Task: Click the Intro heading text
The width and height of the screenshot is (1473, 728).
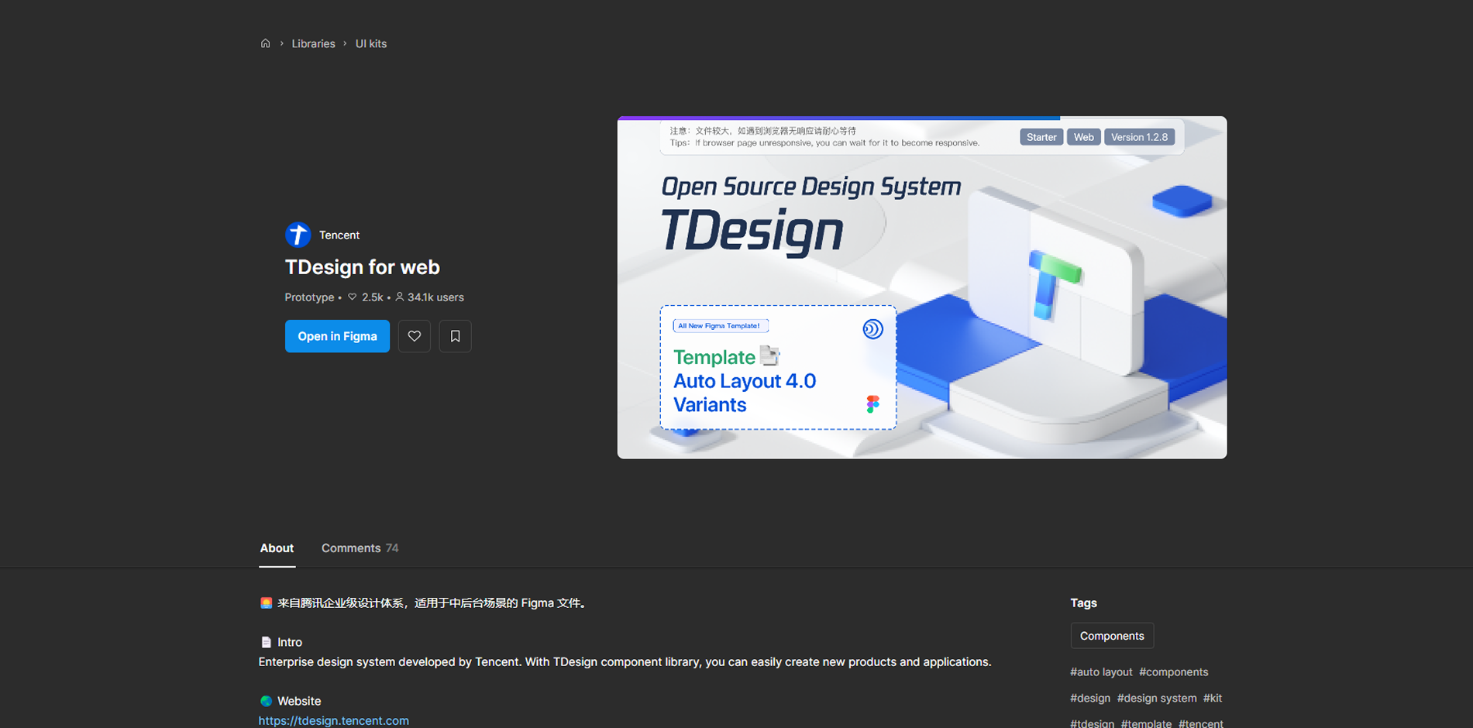Action: click(x=290, y=642)
